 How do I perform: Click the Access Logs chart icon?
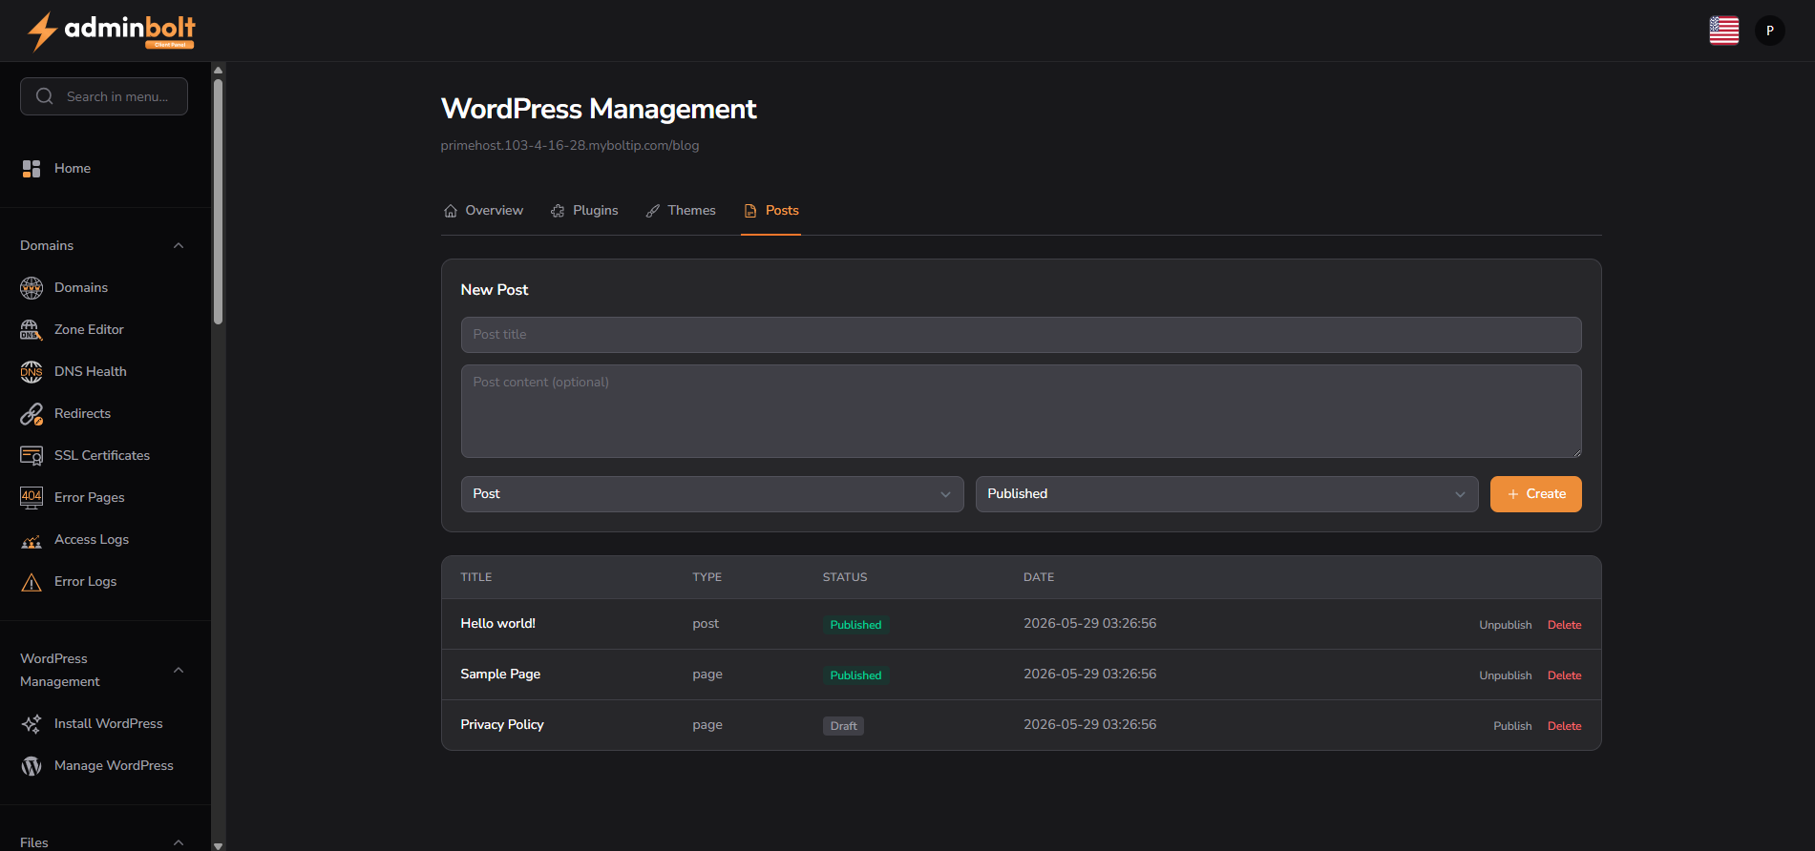click(32, 540)
